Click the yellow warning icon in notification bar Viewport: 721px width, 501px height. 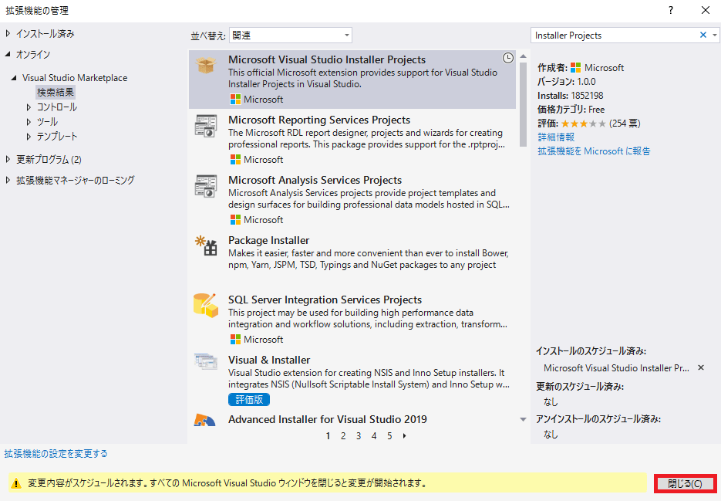pyautogui.click(x=16, y=483)
